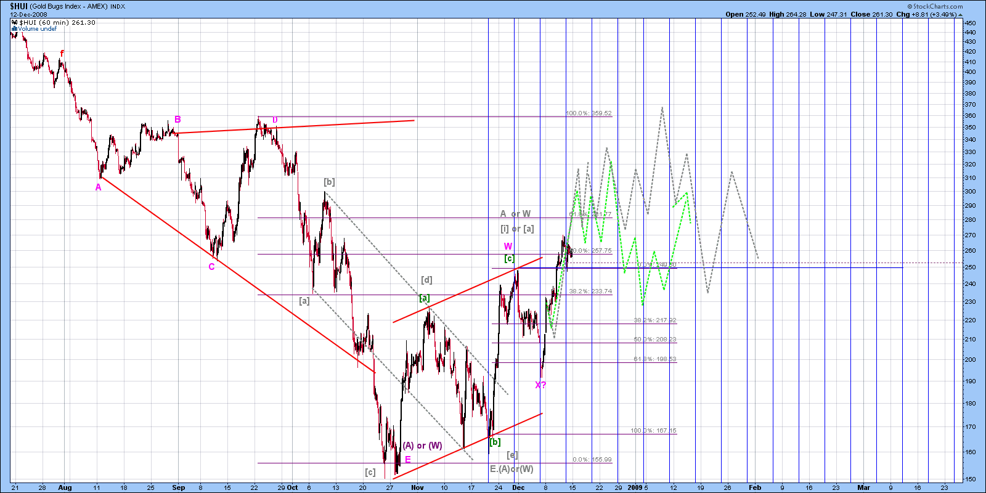The height and width of the screenshot is (493, 986).
Task: Click the Aug label on the time axis
Action: click(x=65, y=487)
